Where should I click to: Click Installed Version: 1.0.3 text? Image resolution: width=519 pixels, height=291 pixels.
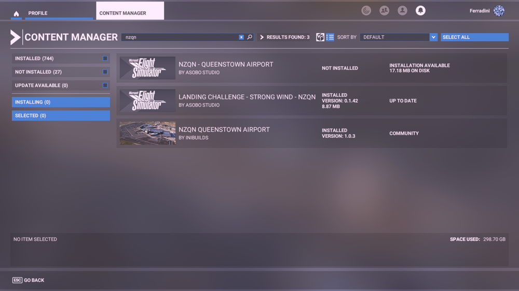click(x=338, y=133)
